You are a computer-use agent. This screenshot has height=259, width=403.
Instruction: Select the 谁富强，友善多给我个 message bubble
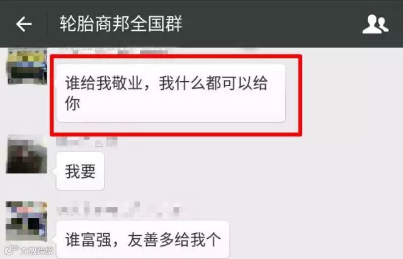pyautogui.click(x=143, y=240)
